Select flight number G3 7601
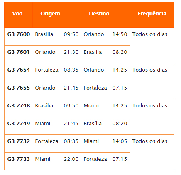This screenshot has width=181, height=175. click(x=18, y=52)
